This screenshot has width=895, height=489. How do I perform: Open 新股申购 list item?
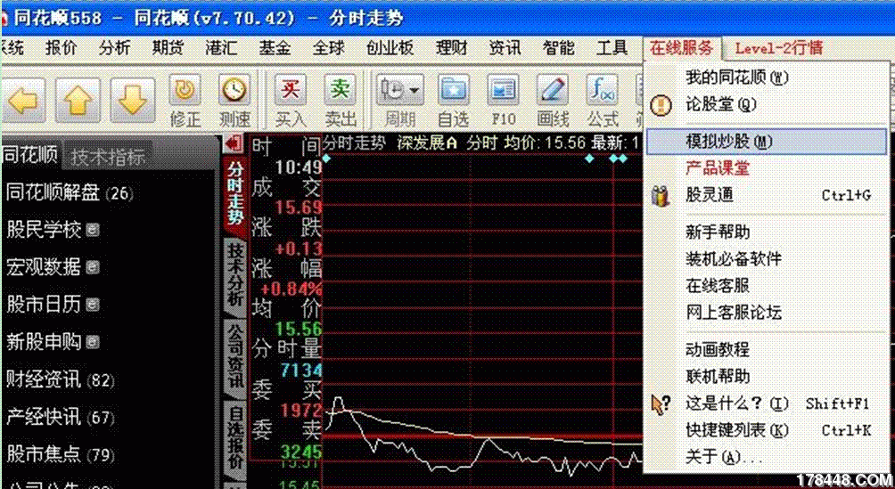tap(53, 342)
